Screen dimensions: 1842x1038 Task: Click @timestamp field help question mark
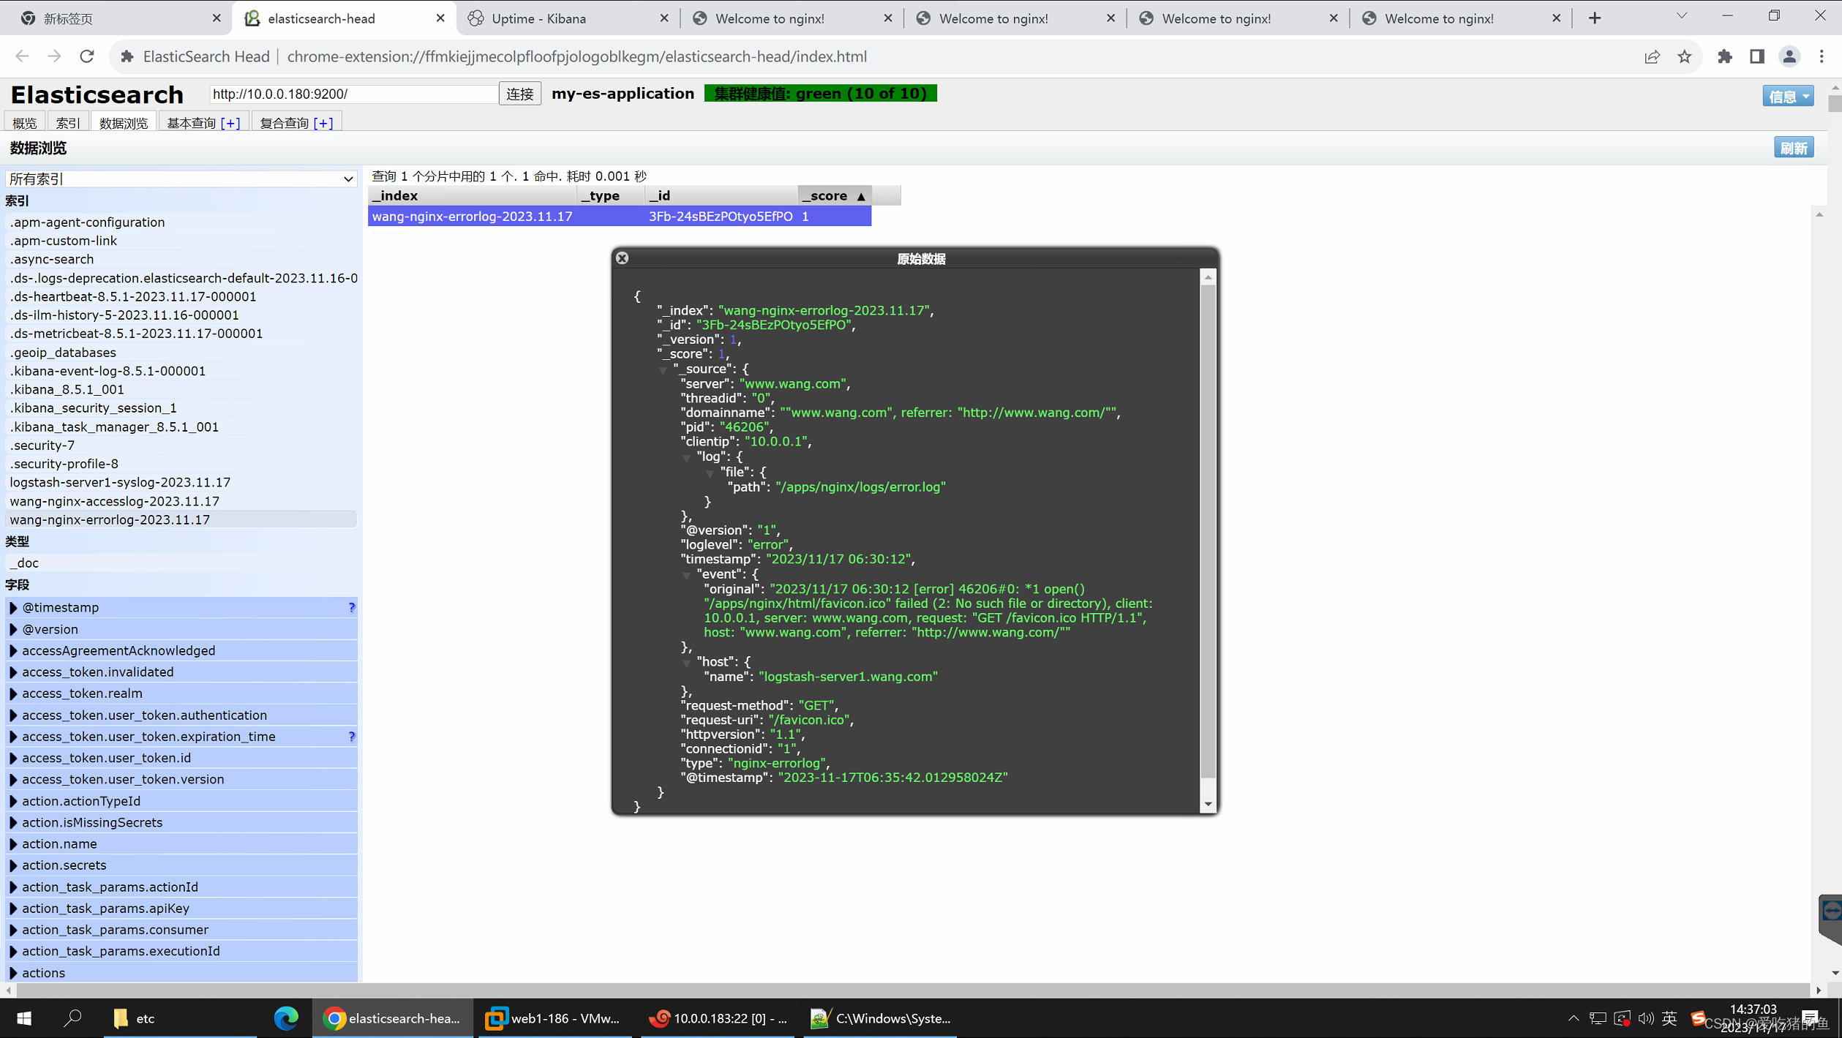[x=351, y=607]
